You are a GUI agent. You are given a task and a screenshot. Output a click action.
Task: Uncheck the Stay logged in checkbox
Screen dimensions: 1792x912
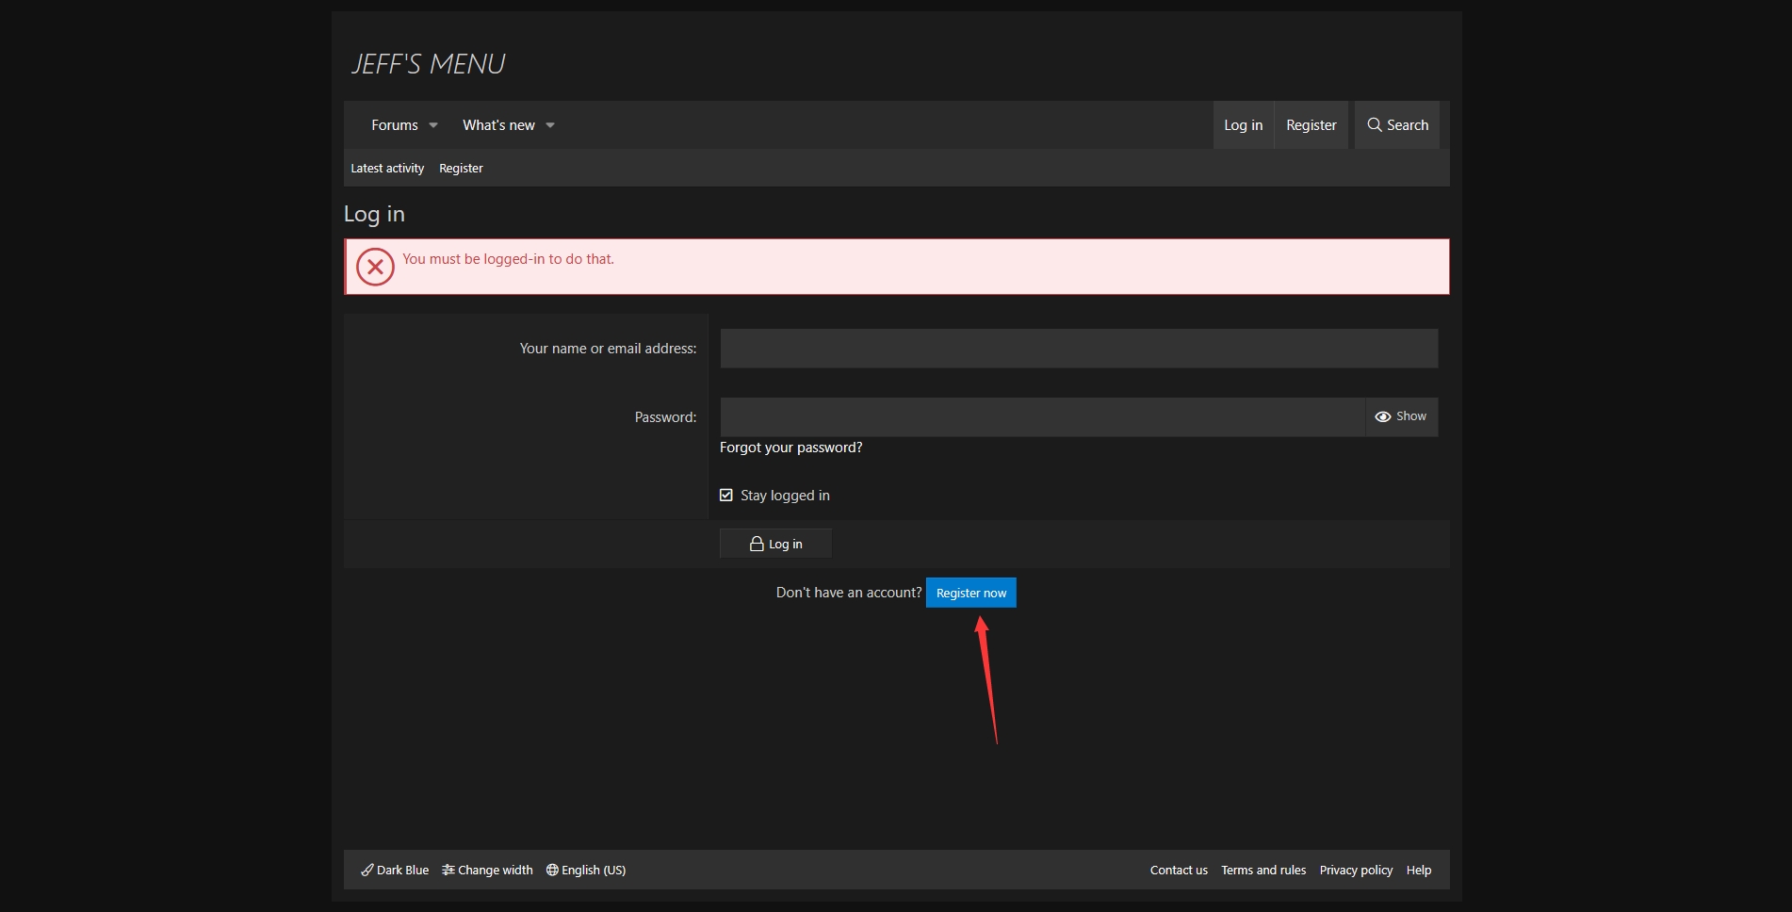pyautogui.click(x=726, y=496)
